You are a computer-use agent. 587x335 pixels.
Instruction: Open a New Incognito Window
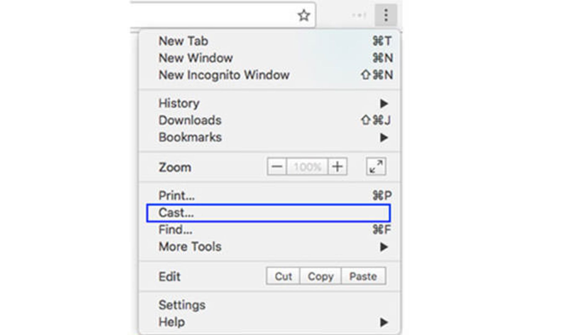[x=224, y=75]
